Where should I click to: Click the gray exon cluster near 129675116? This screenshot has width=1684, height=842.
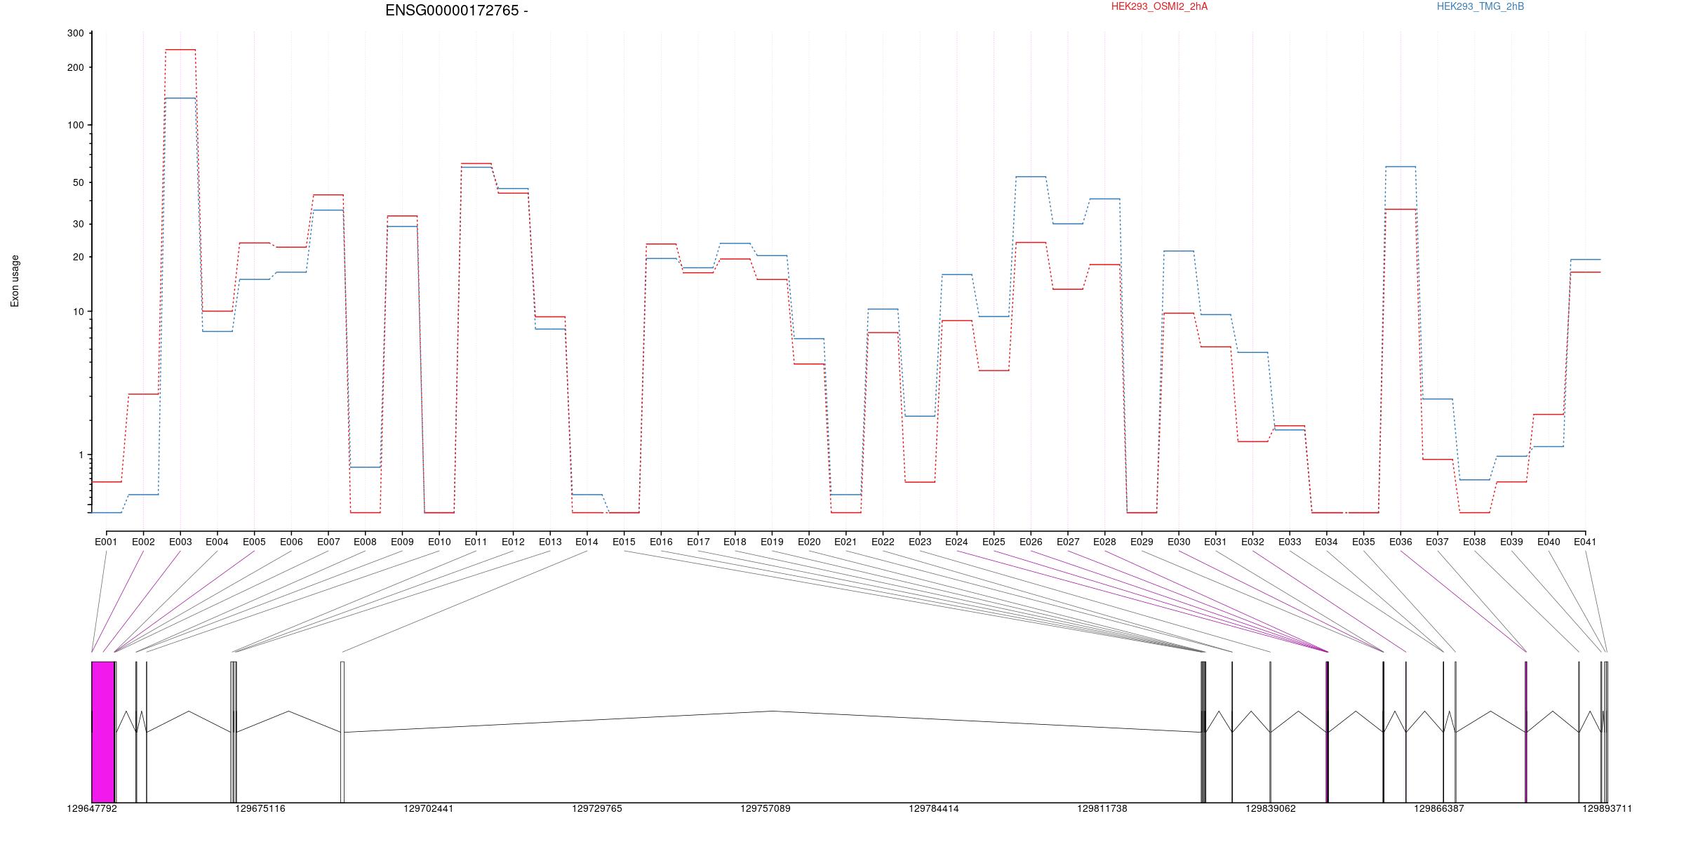click(234, 732)
